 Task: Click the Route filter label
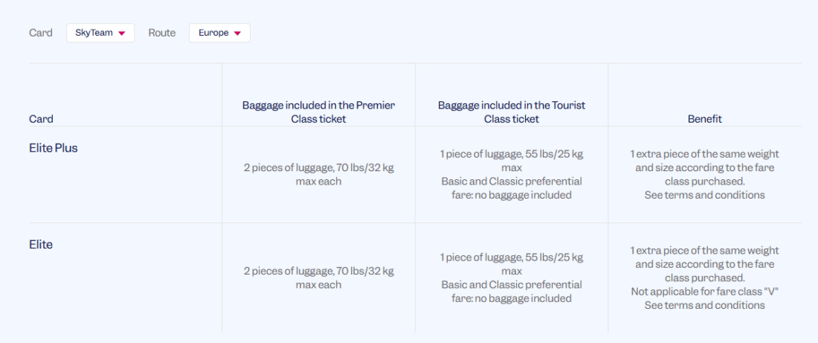coord(161,33)
